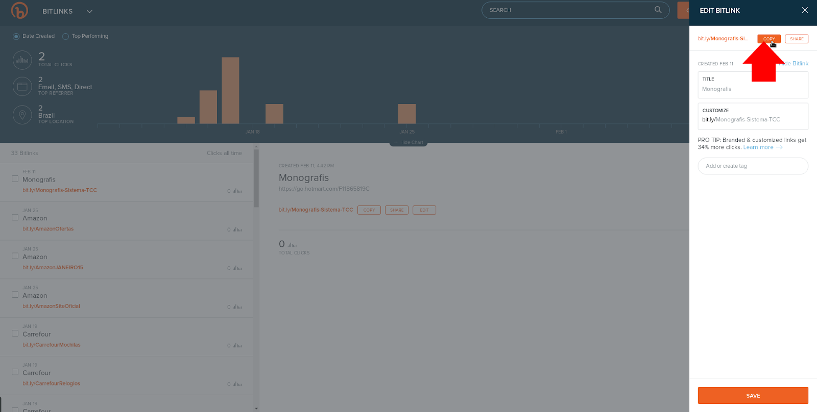
Task: Click clicks chart icon for CarrefourMochilas row
Action: [237, 346]
